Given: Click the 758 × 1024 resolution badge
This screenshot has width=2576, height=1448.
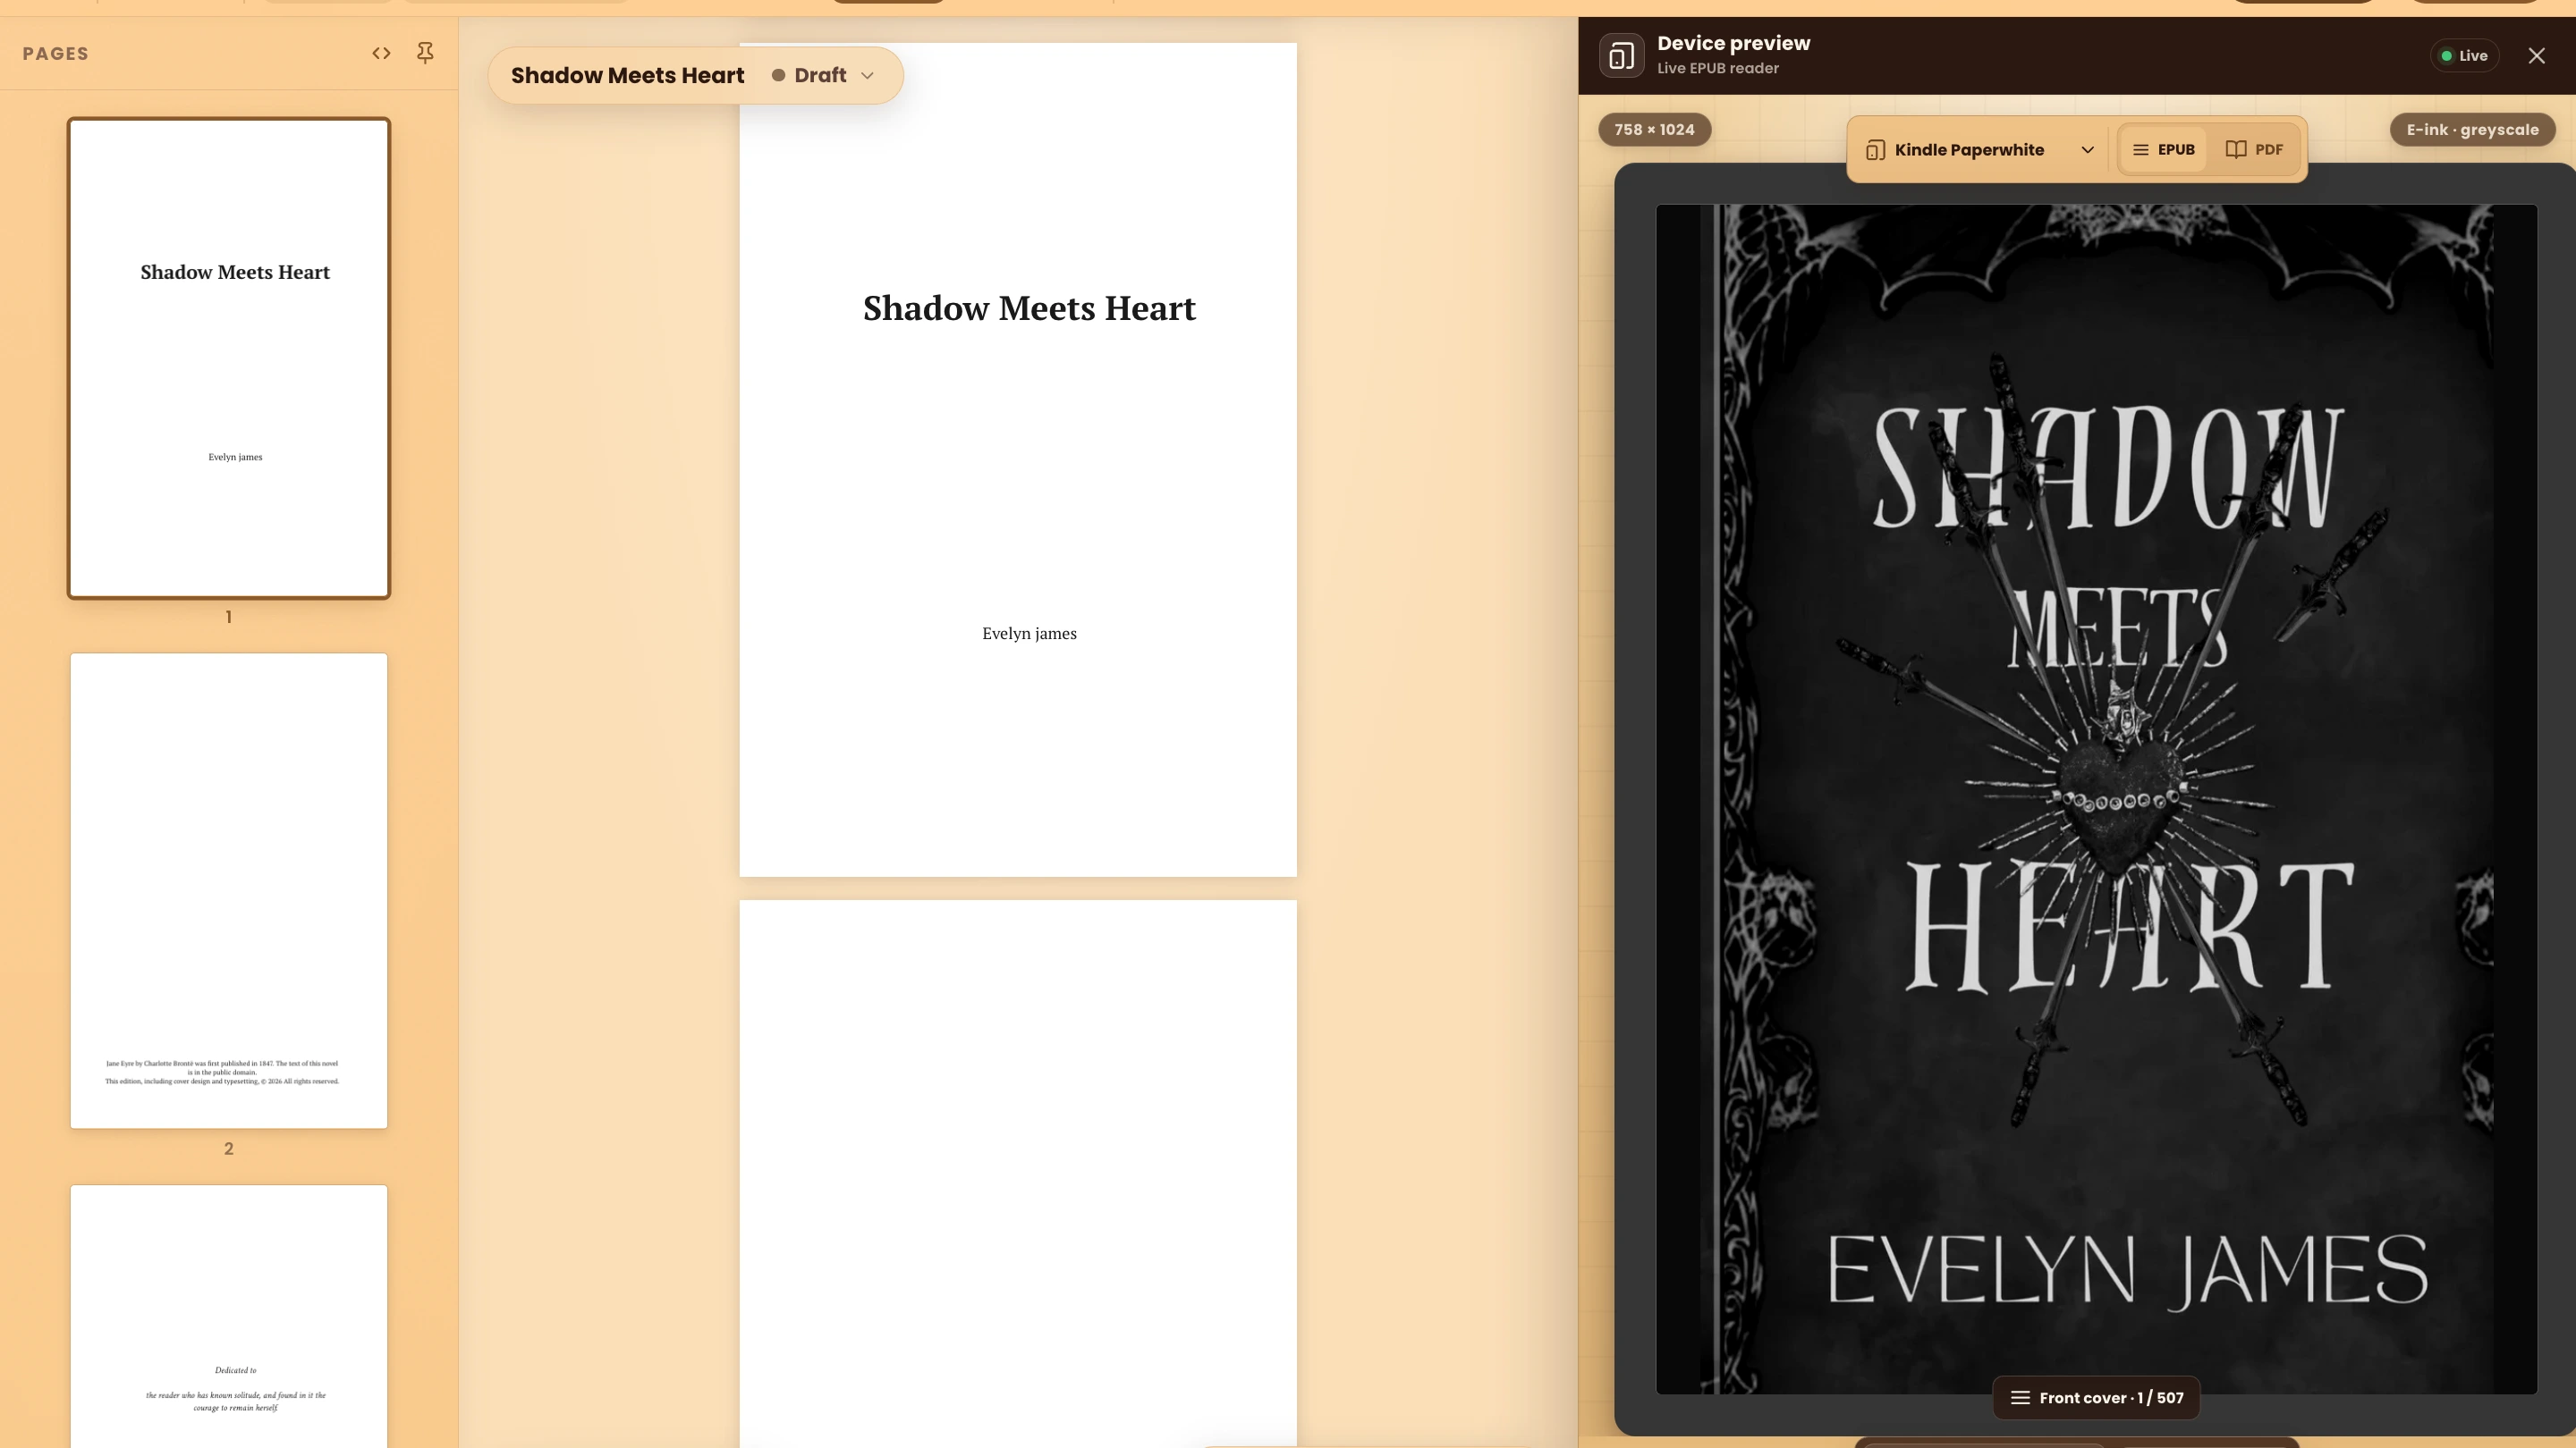Looking at the screenshot, I should [1654, 130].
